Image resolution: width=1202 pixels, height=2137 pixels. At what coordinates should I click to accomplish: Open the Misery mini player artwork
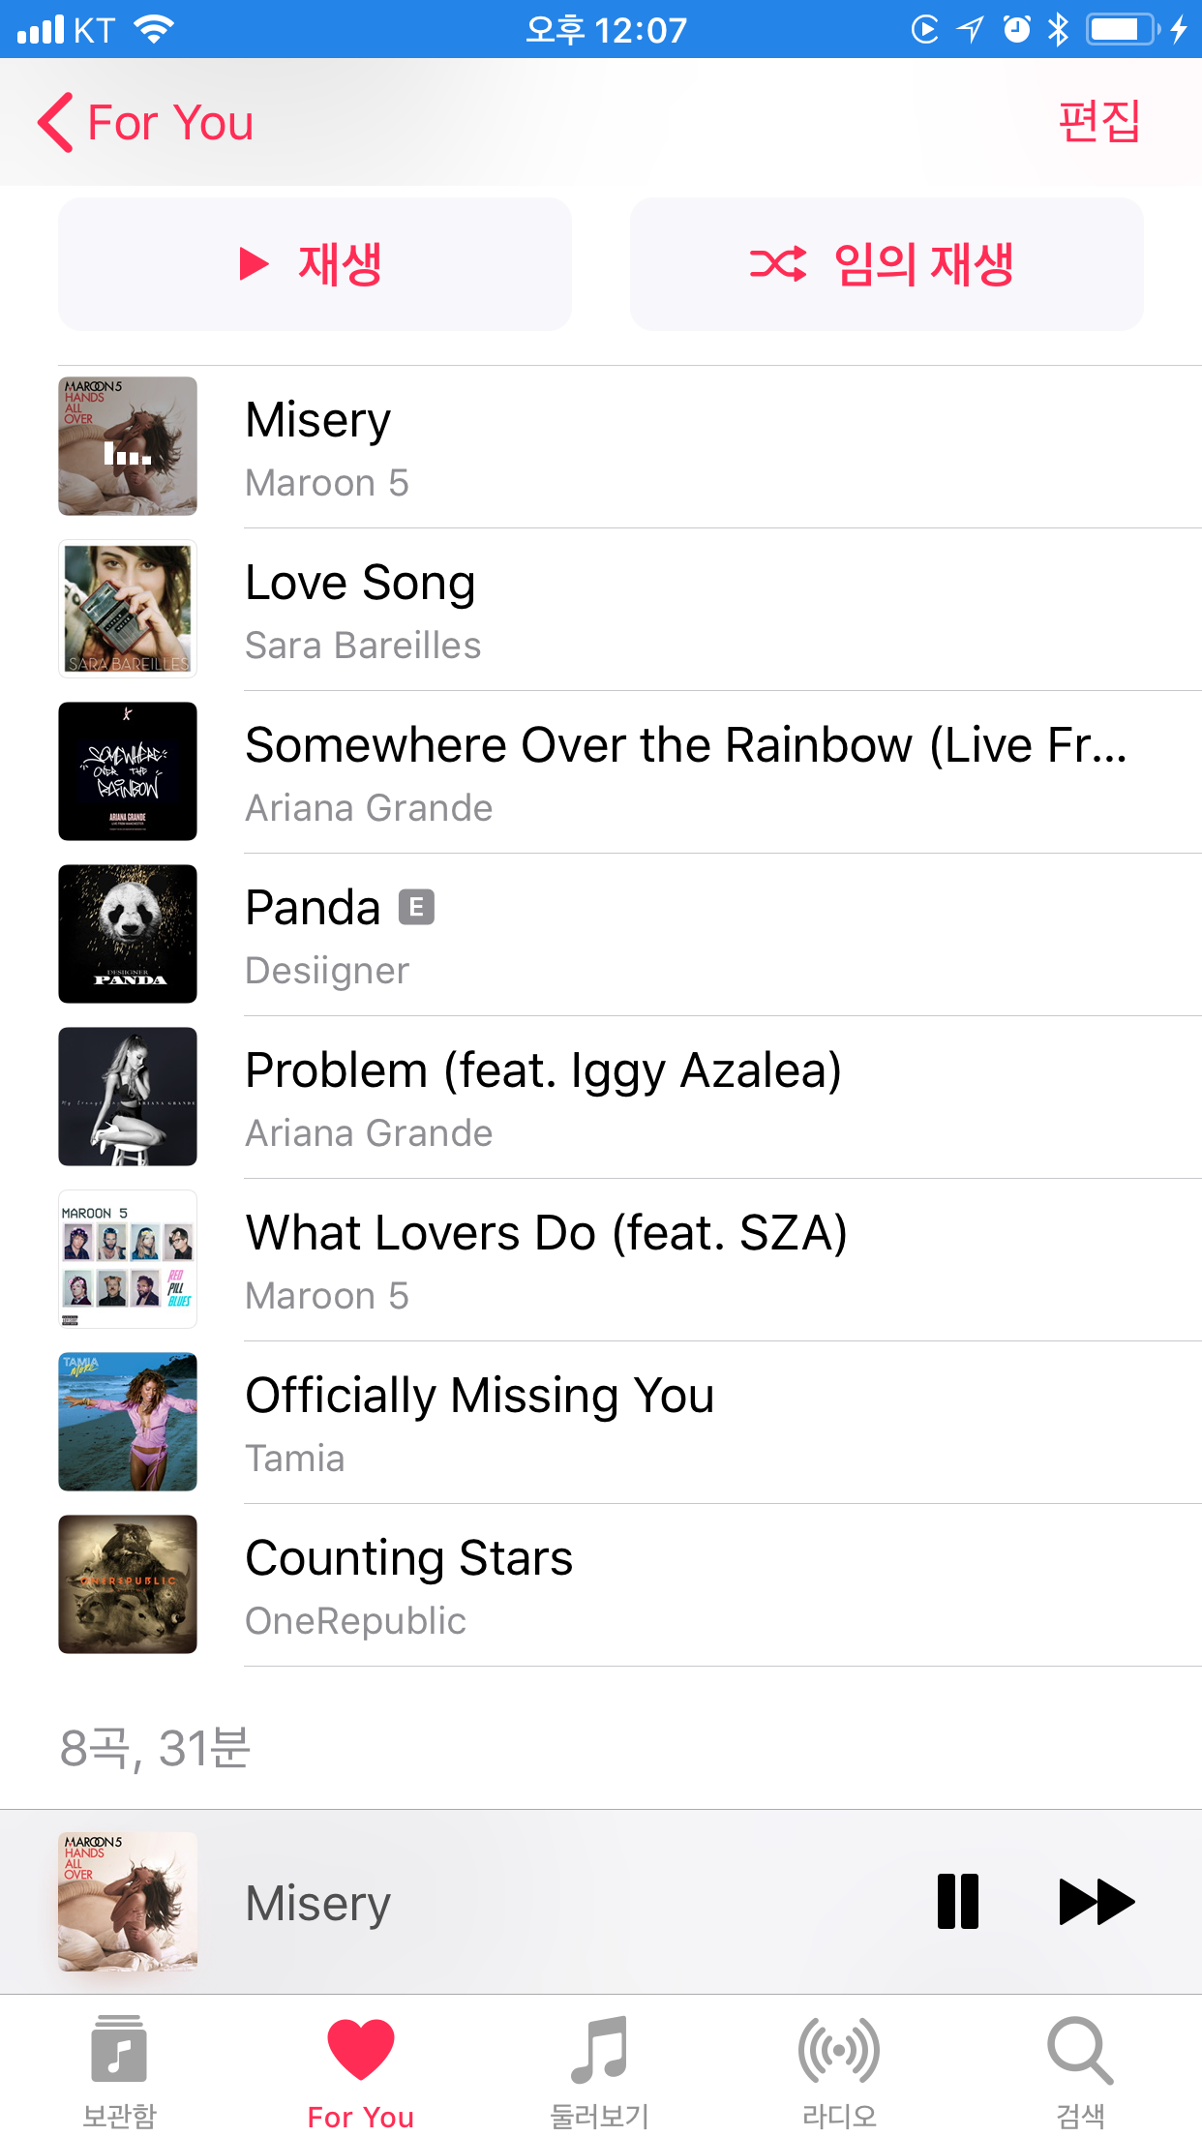point(128,1901)
